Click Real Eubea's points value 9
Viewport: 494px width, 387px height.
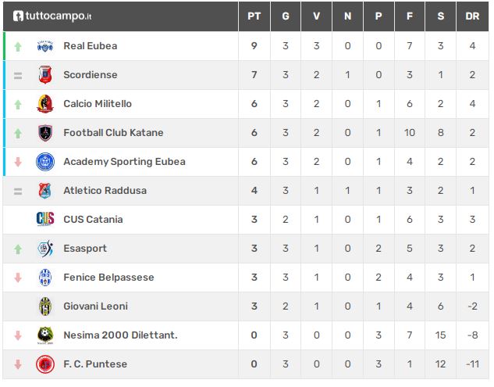(254, 46)
